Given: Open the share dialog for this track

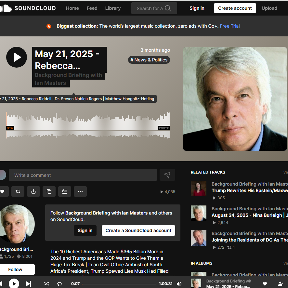Looking at the screenshot, I should (x=33, y=191).
